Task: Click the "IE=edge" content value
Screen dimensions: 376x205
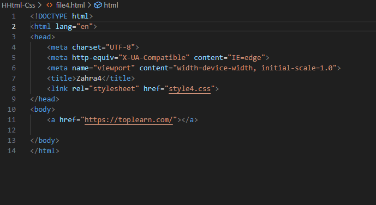Action: tap(247, 58)
